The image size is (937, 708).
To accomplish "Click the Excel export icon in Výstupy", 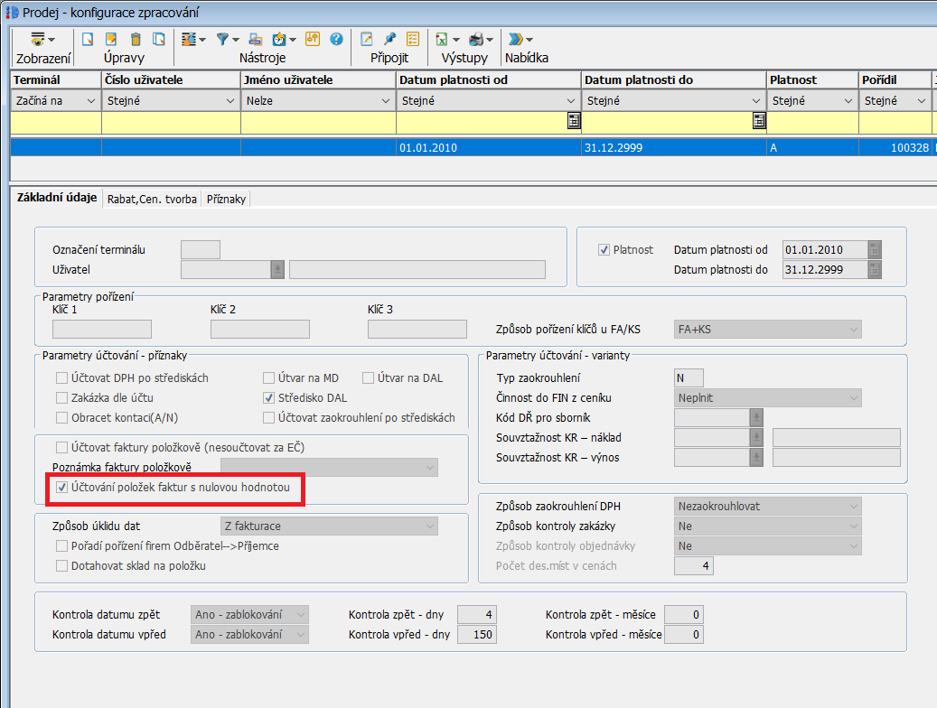I will pos(442,40).
